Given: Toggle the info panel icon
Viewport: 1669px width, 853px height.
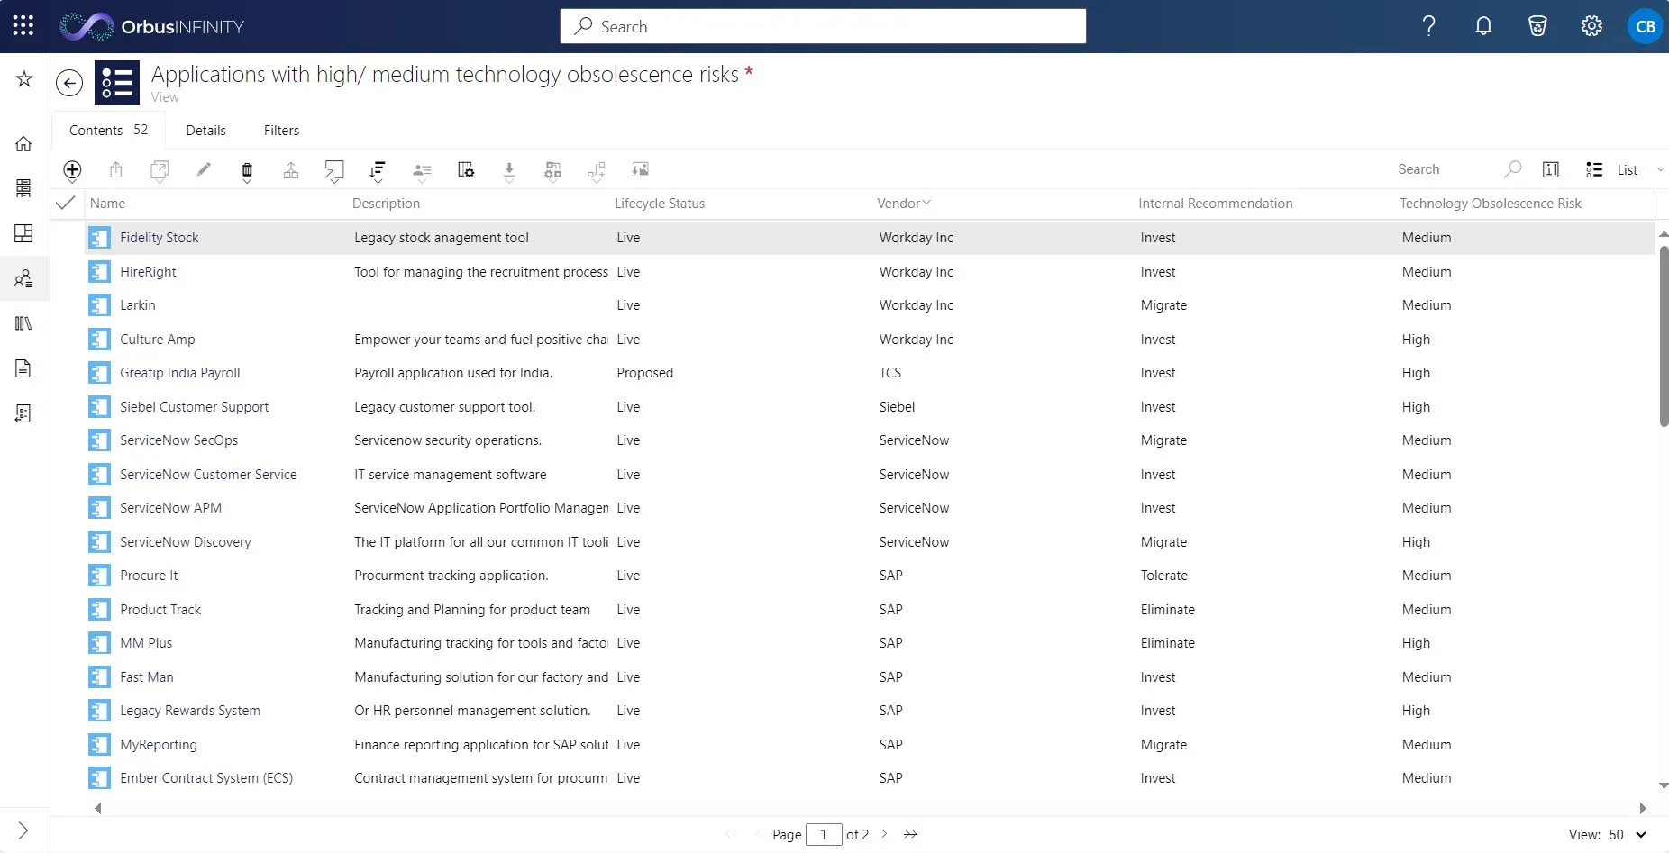Looking at the screenshot, I should pyautogui.click(x=1551, y=169).
